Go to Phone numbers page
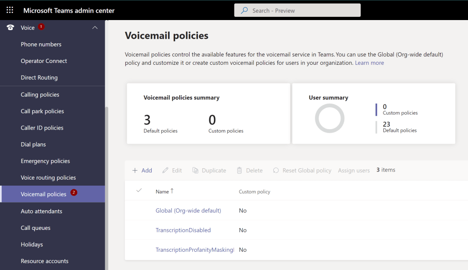 tap(41, 44)
